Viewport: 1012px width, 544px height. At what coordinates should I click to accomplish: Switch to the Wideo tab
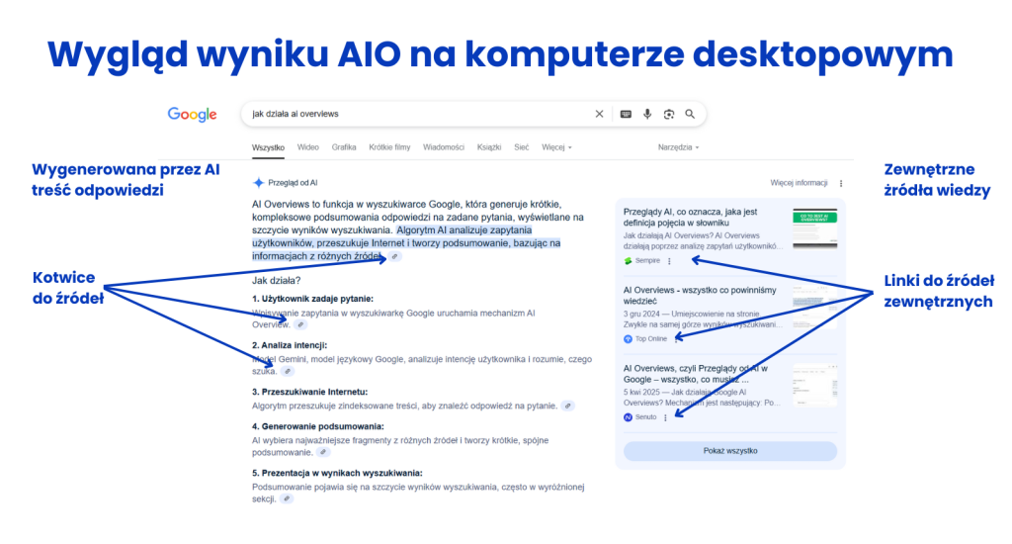[x=308, y=147]
